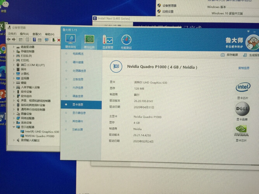This screenshot has height=194, width=259.
Task: Open the 性能测试 gauge tab
Action: point(126,42)
